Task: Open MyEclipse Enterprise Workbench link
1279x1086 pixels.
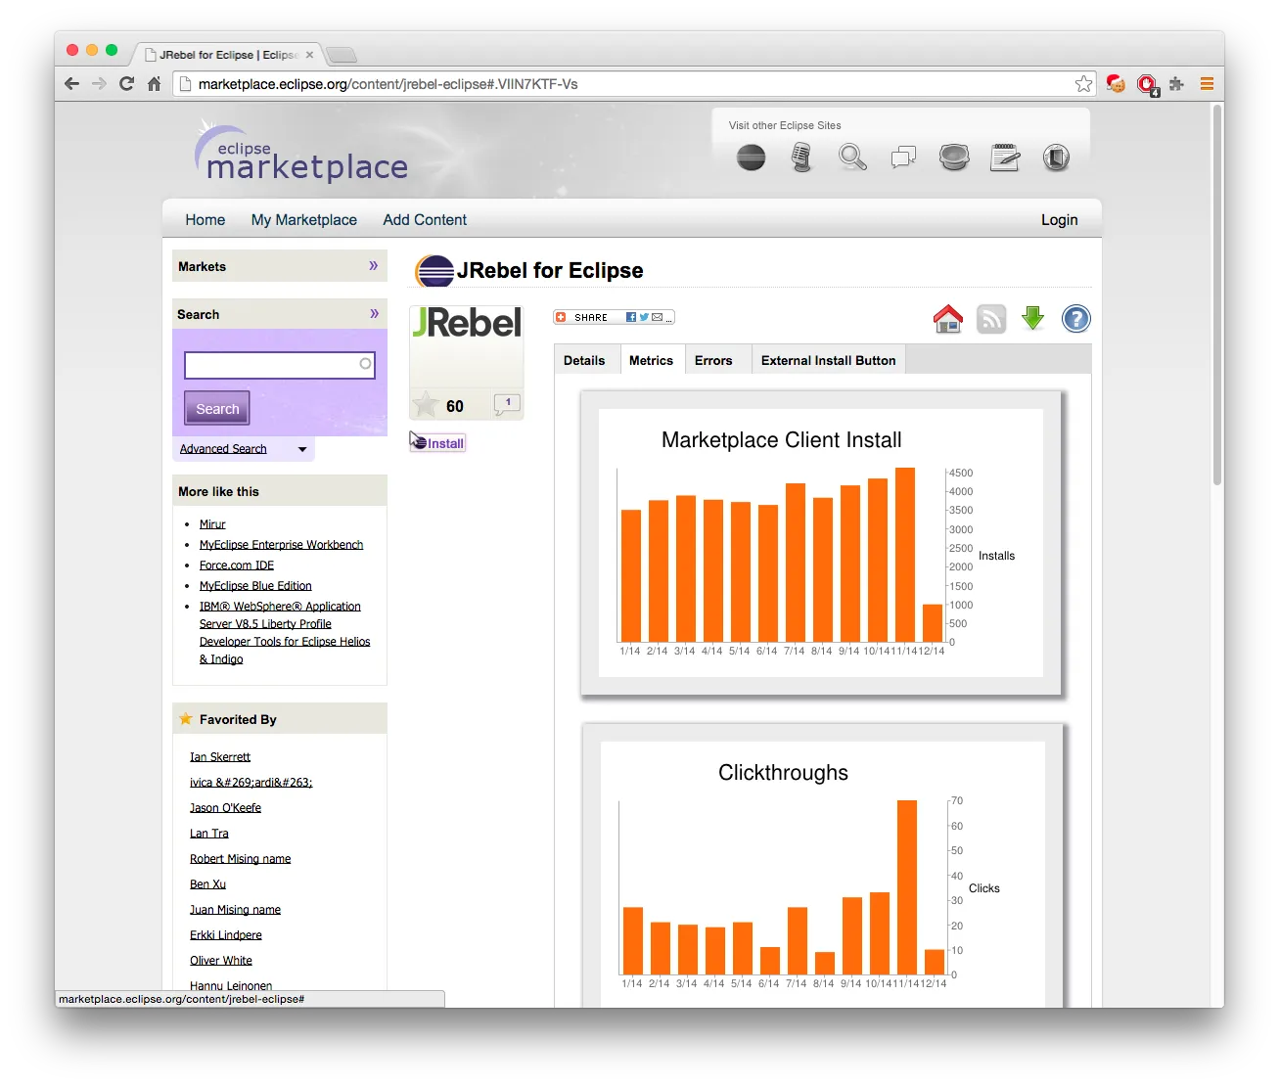Action: click(x=281, y=545)
